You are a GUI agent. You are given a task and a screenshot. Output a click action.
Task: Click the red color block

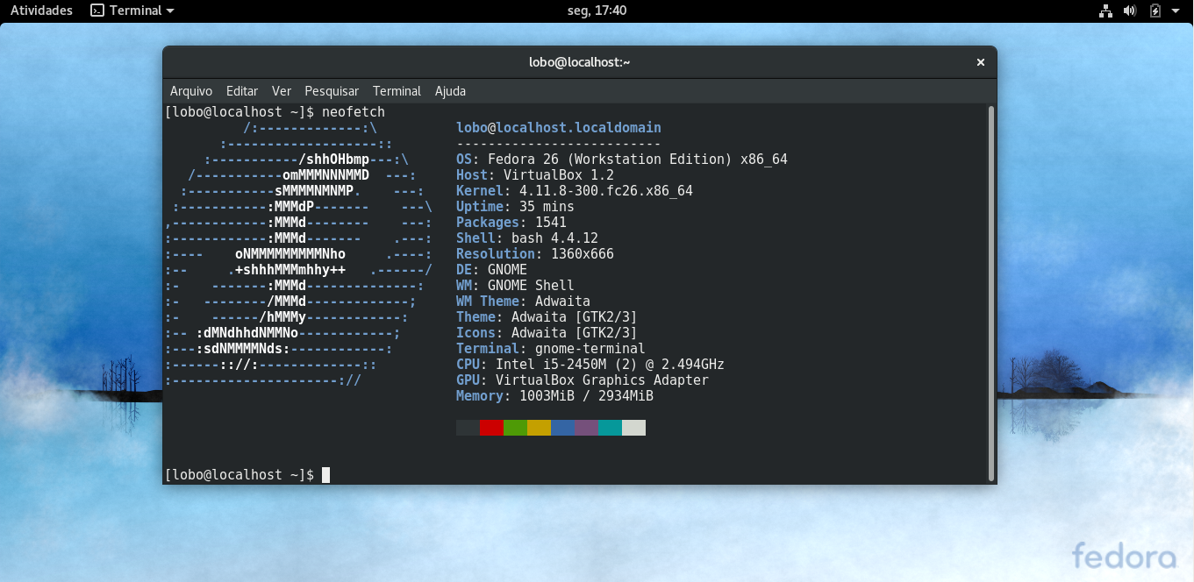click(x=491, y=428)
